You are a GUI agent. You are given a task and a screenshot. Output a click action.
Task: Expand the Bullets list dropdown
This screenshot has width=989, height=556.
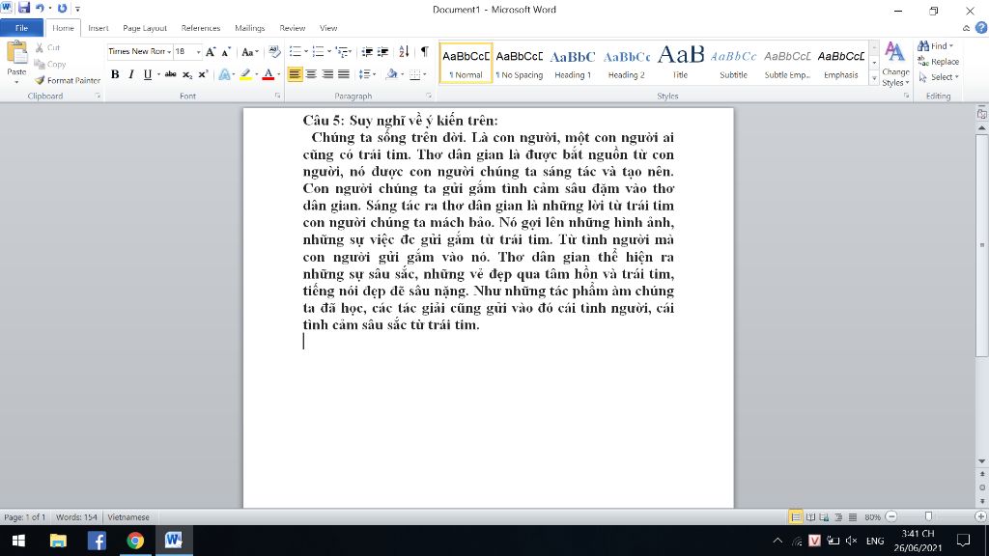[x=306, y=52]
